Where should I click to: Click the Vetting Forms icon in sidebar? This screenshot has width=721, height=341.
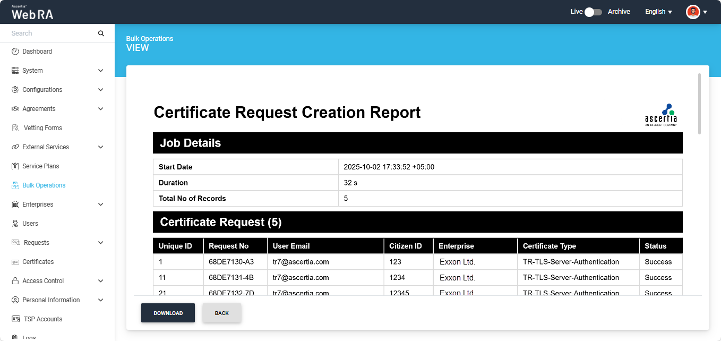pos(15,128)
